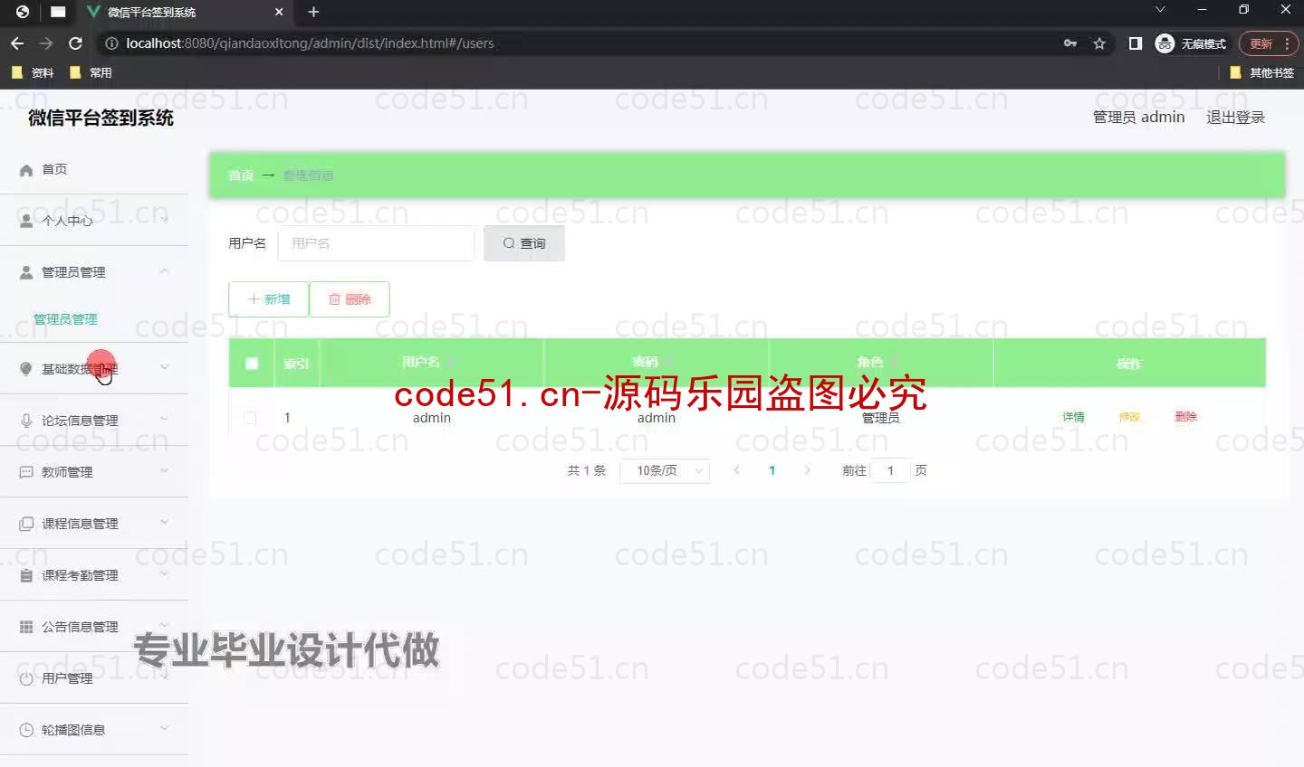The width and height of the screenshot is (1304, 767).
Task: Open the saved password key icon
Action: click(1070, 43)
